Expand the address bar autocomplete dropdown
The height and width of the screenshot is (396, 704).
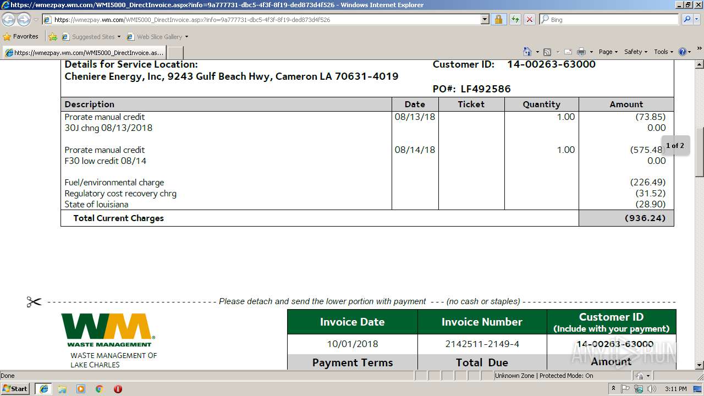[x=485, y=20]
